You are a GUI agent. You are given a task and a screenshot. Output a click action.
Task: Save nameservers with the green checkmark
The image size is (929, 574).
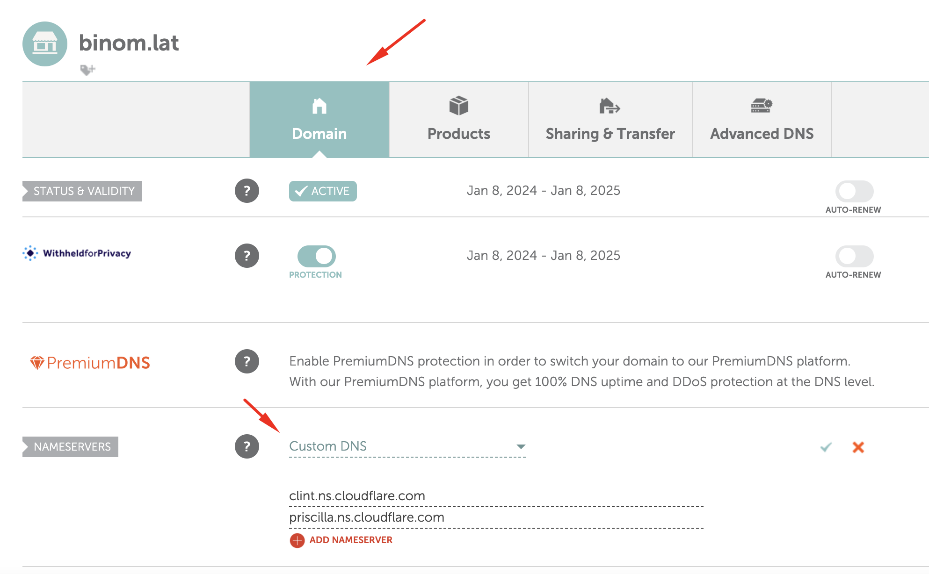(x=826, y=447)
